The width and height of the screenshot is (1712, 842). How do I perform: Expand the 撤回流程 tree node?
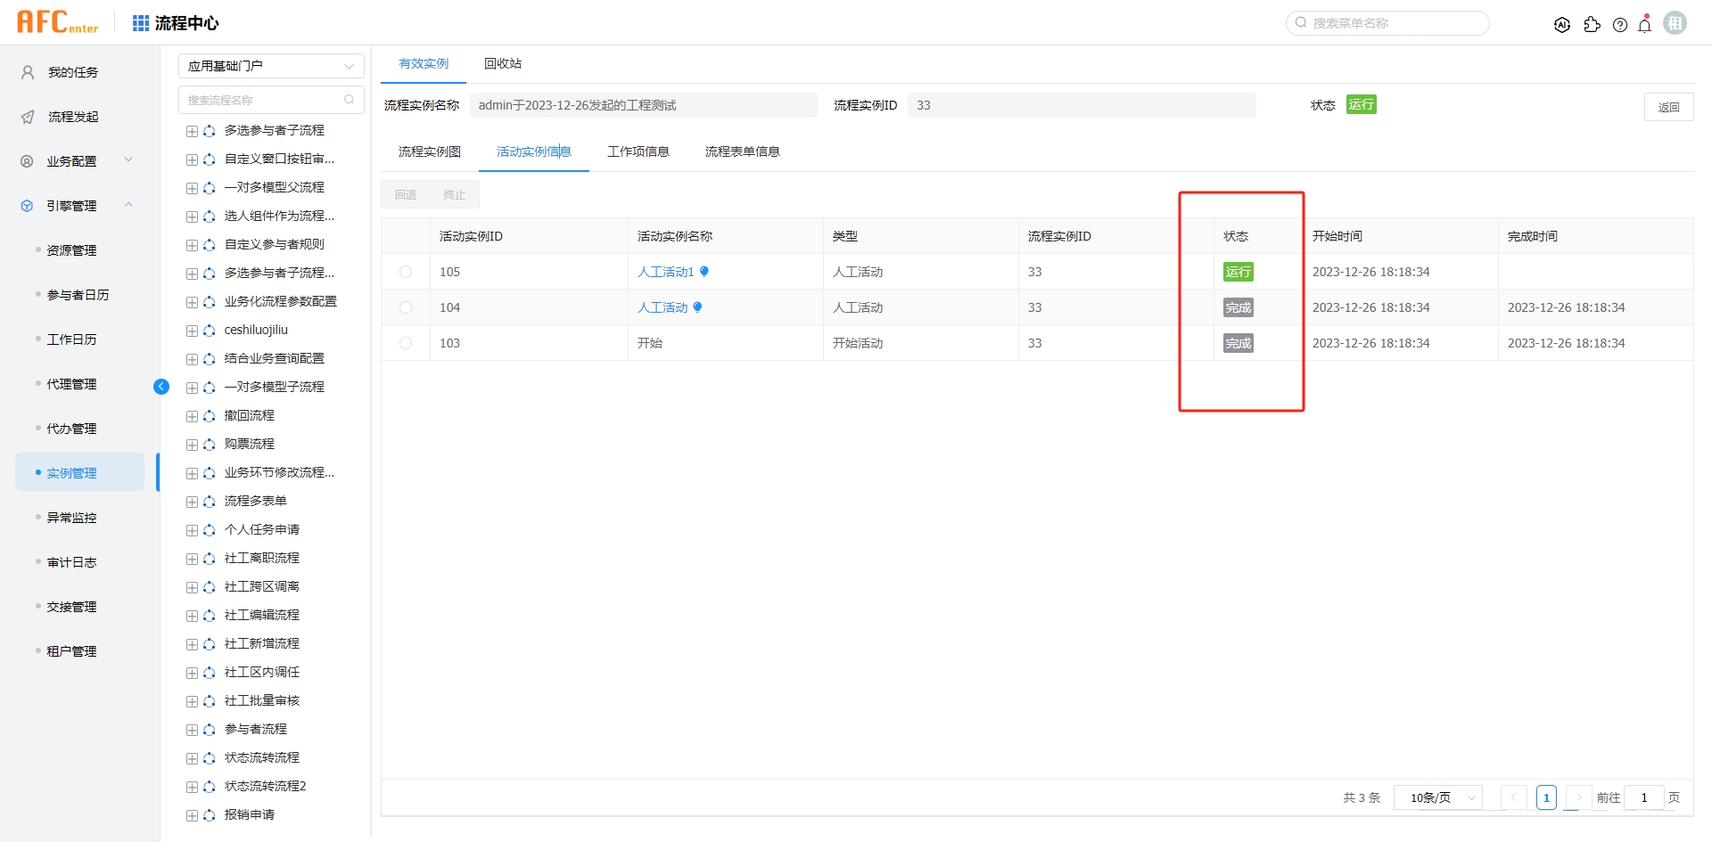tap(192, 415)
